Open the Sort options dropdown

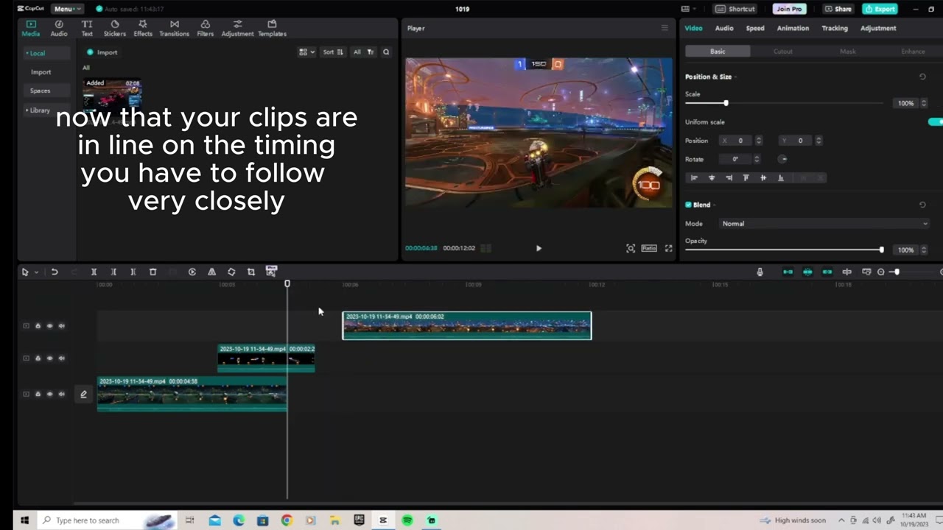(x=333, y=52)
